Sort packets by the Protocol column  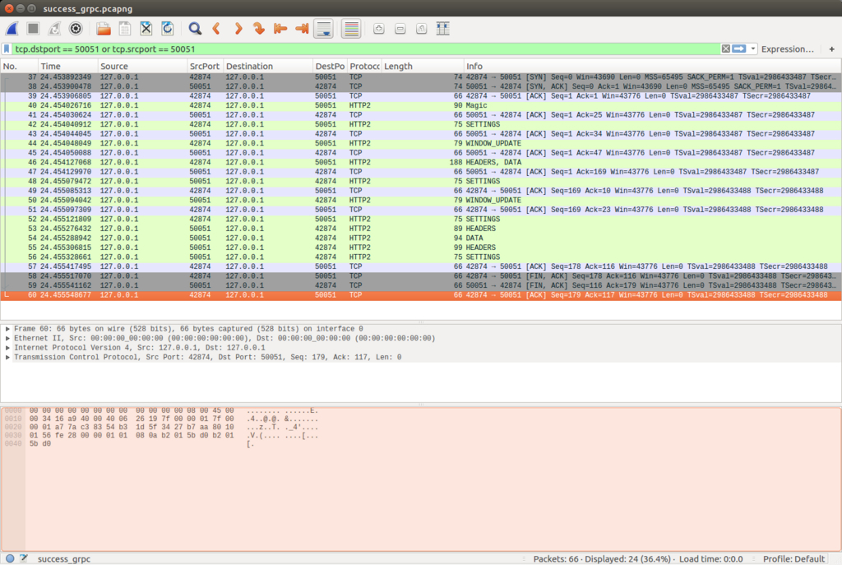click(364, 66)
